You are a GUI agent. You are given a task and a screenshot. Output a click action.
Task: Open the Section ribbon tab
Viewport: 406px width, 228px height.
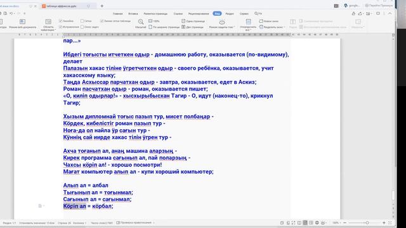click(x=230, y=13)
